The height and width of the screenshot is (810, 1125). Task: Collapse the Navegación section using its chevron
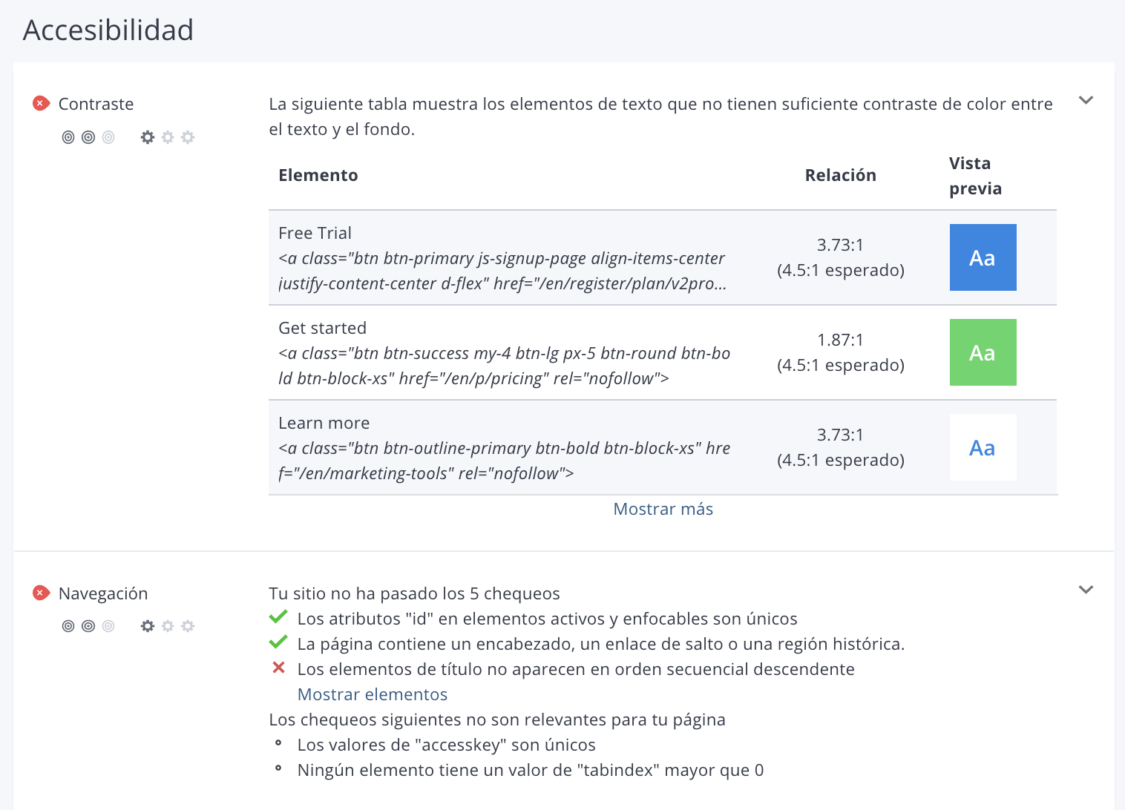coord(1086,590)
